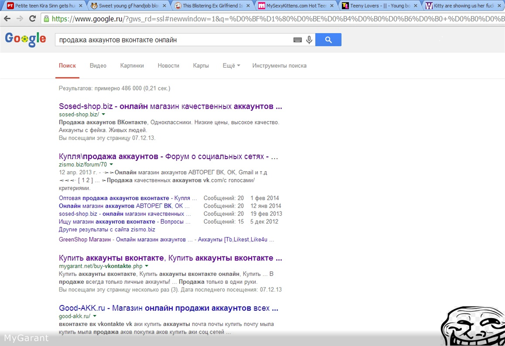Click the Google logo
This screenshot has height=346, width=505.
click(x=26, y=39)
